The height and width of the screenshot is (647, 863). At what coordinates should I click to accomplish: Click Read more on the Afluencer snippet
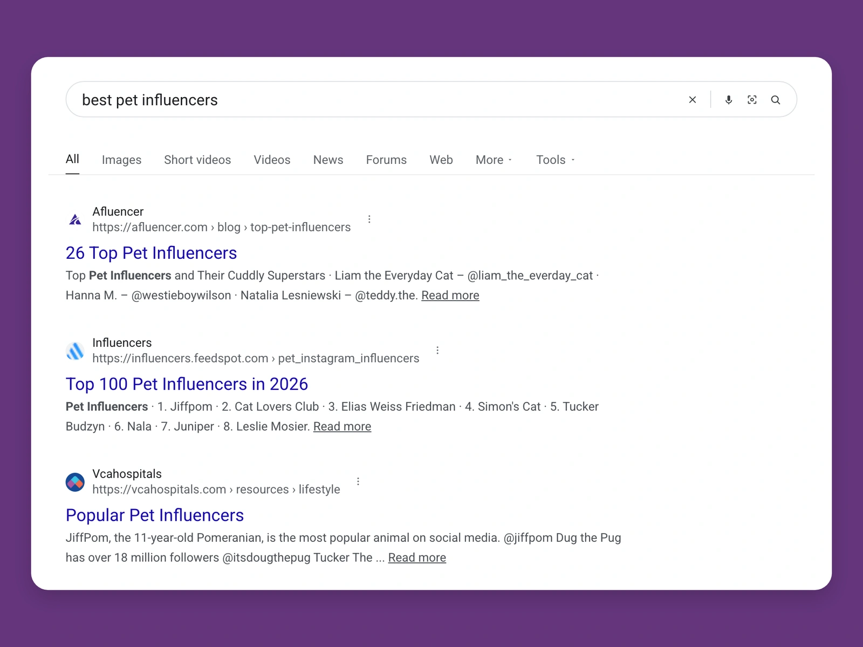pos(450,295)
